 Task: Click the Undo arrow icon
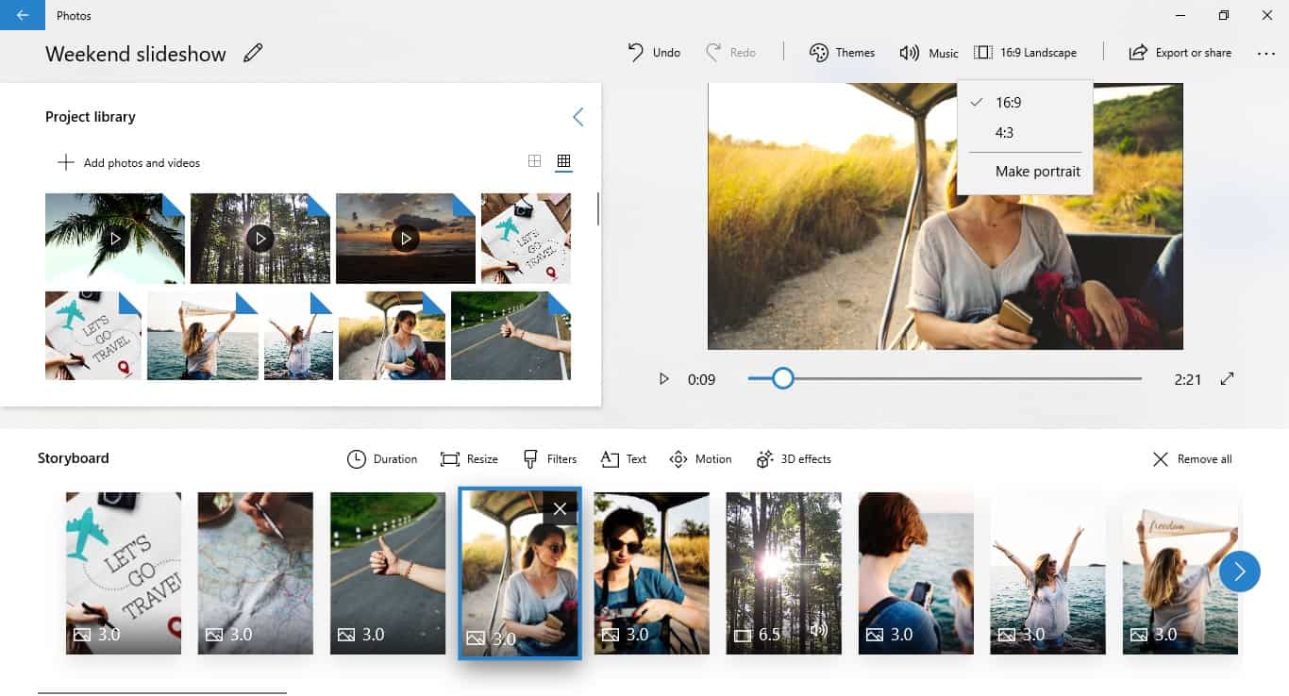(x=637, y=53)
